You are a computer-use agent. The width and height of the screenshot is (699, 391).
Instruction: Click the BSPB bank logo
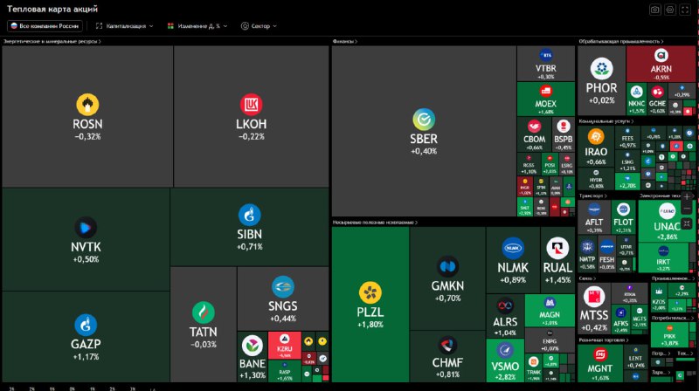point(564,127)
